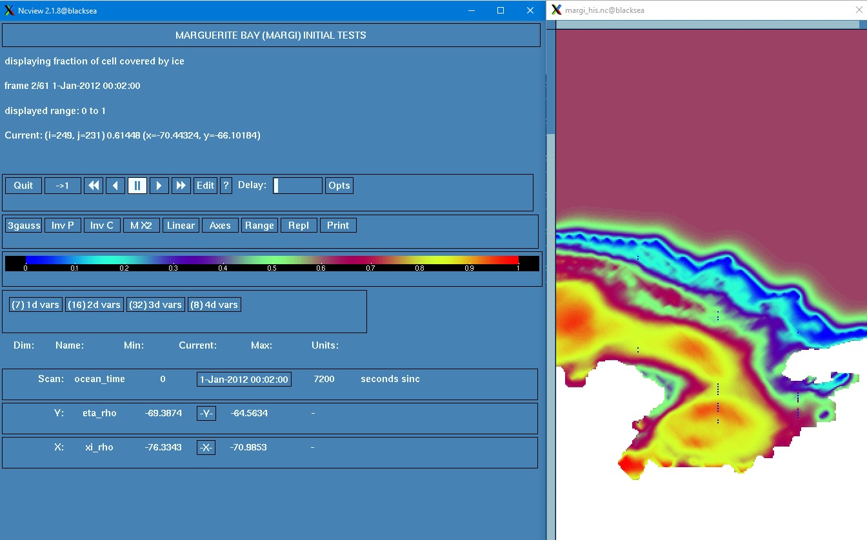Click the question mark help button
This screenshot has width=867, height=540.
coord(226,186)
